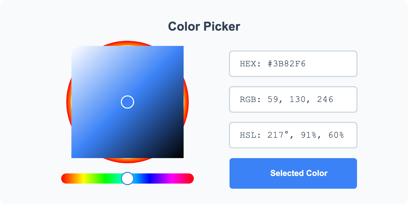The width and height of the screenshot is (408, 204).
Task: Click the Color Picker heading
Action: (x=204, y=26)
